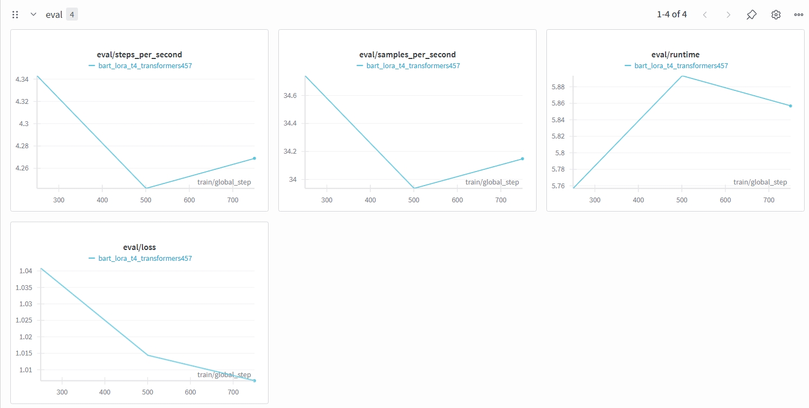Viewport: 809px width, 408px height.
Task: Open the section more options menu
Action: [799, 15]
